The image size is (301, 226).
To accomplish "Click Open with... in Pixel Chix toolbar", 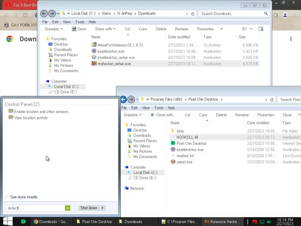I will coord(163,115).
